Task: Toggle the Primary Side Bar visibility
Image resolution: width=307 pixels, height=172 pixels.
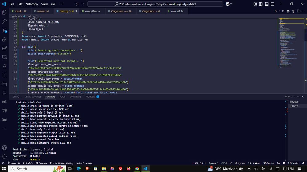Action: coord(261,4)
